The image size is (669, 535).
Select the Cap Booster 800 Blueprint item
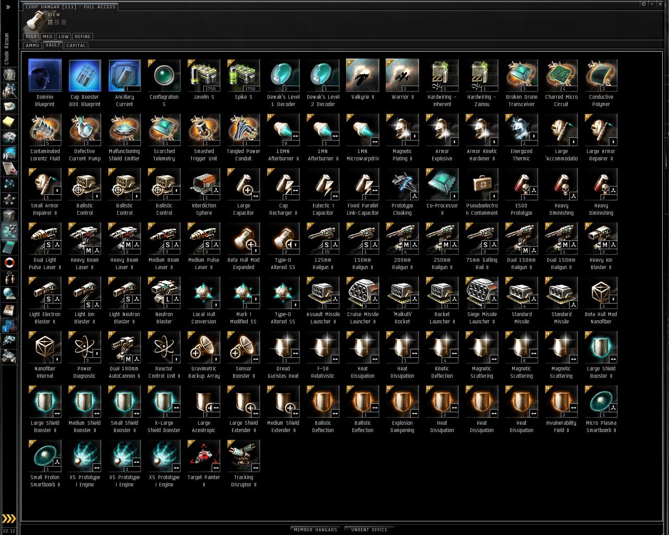[x=85, y=83]
